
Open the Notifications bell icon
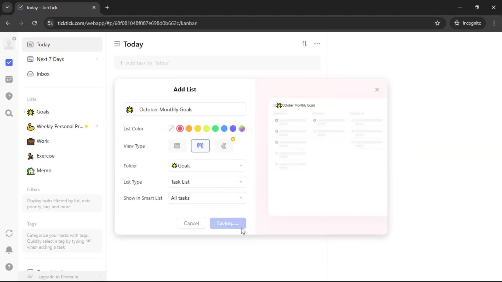pos(9,250)
